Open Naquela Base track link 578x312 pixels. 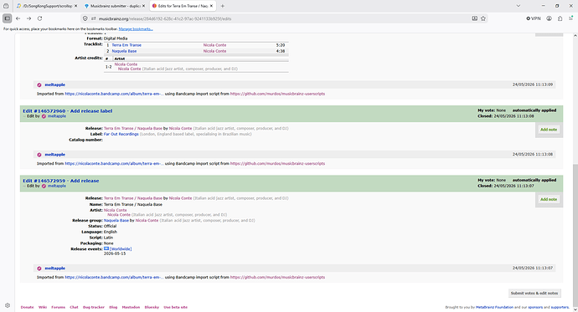click(124, 51)
